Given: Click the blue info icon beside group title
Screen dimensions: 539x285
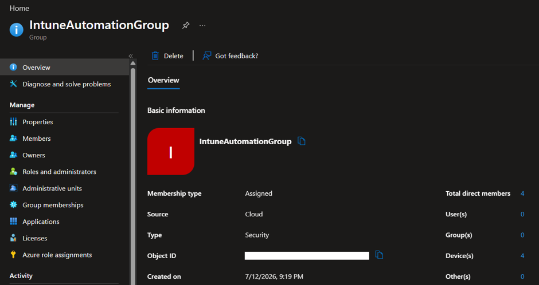Looking at the screenshot, I should point(17,30).
